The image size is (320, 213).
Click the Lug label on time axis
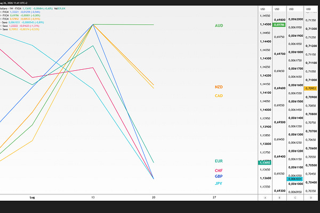click(x=32, y=198)
